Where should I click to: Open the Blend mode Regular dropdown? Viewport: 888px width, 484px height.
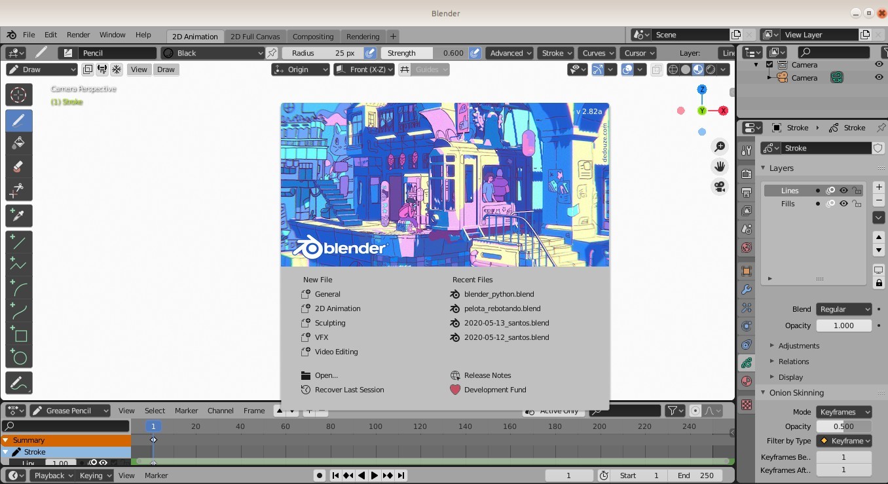(x=843, y=309)
